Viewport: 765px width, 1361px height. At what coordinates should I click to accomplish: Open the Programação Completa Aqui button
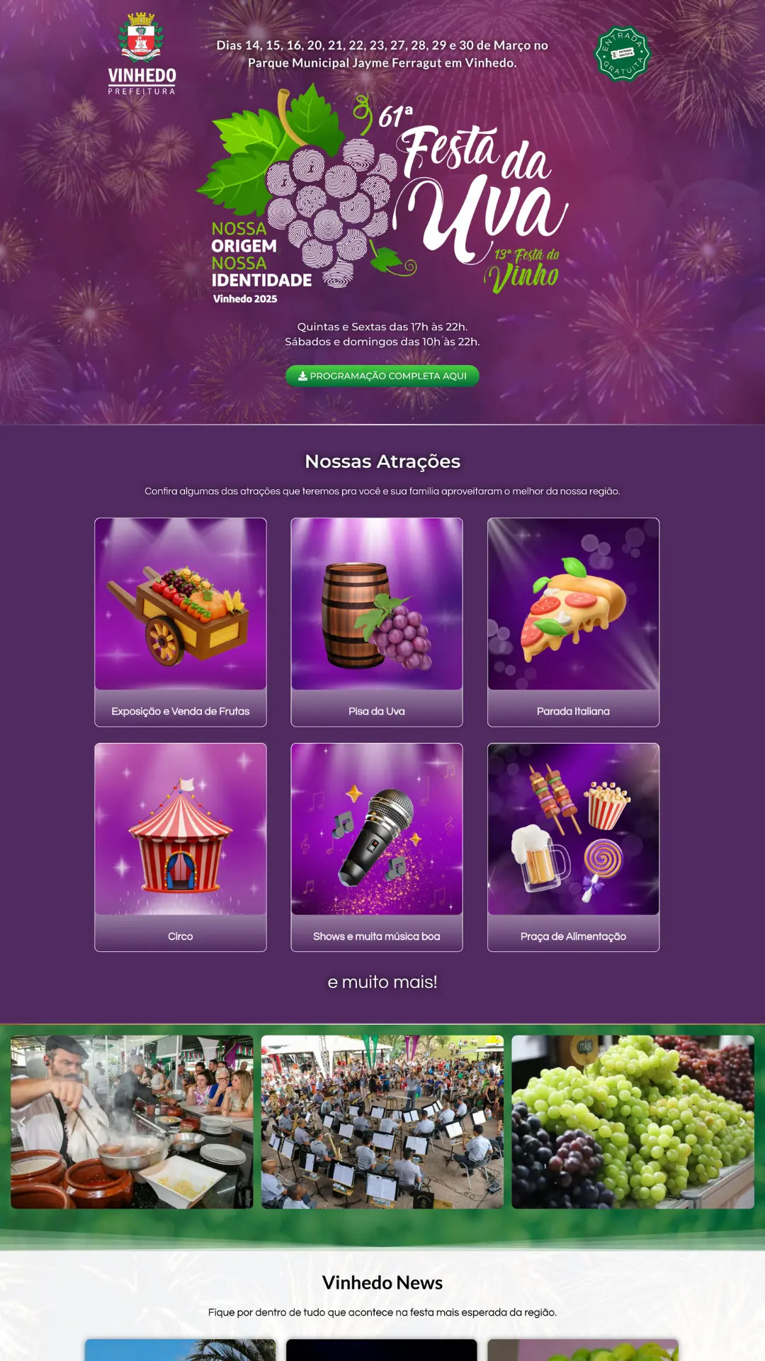(x=382, y=376)
